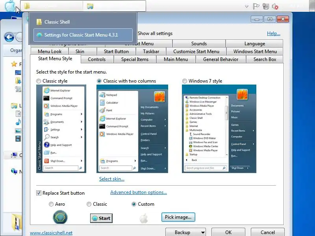Select Classic style radio button
This screenshot has height=236, width=315.
point(38,81)
